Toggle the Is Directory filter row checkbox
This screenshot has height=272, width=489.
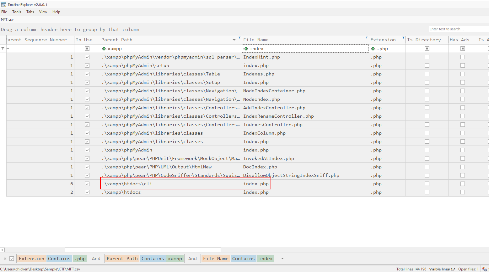427,49
